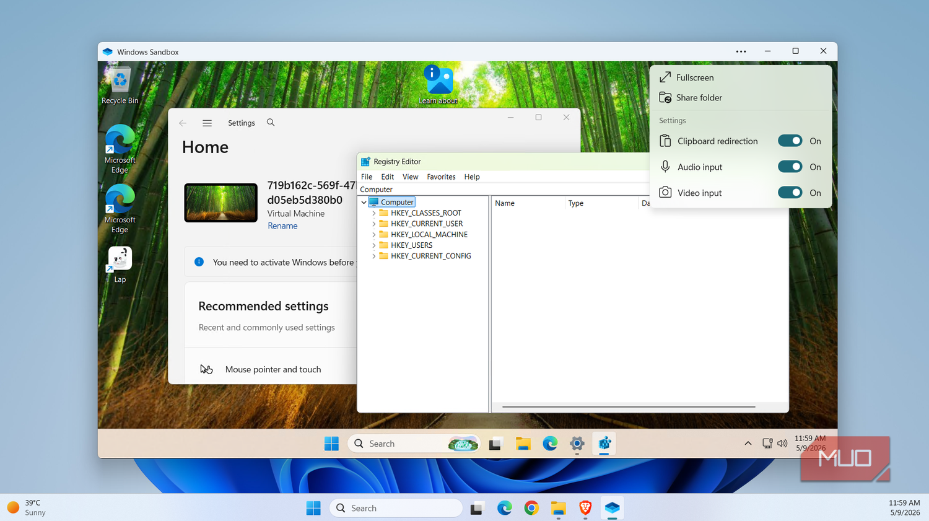929x521 pixels.
Task: Click the Registry Editor title bar icon
Action: [365, 162]
